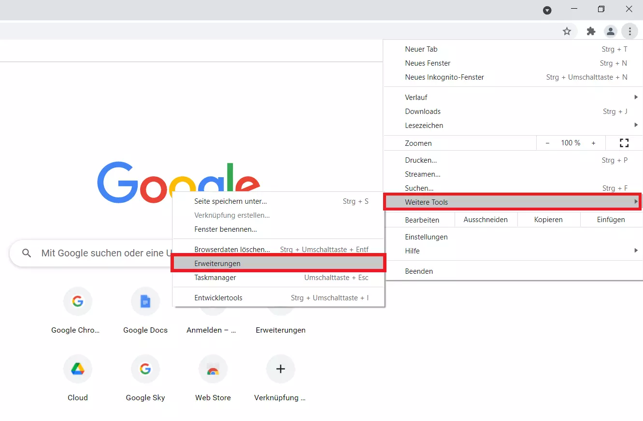The height and width of the screenshot is (421, 643).
Task: Restore down the Chrome window
Action: (x=601, y=9)
